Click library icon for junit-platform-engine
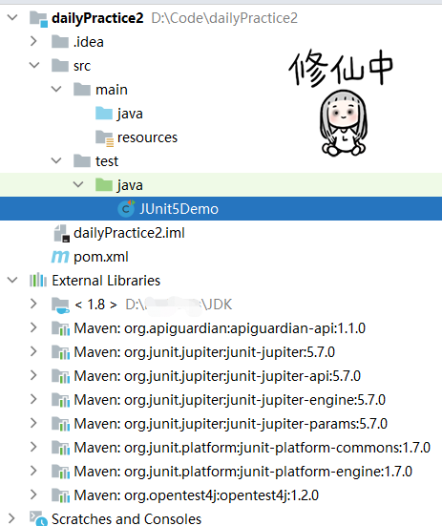The width and height of the screenshot is (442, 526). click(x=61, y=472)
